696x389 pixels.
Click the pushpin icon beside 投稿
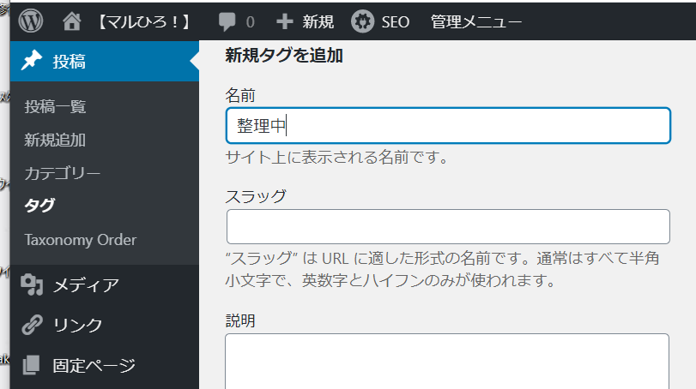32,61
